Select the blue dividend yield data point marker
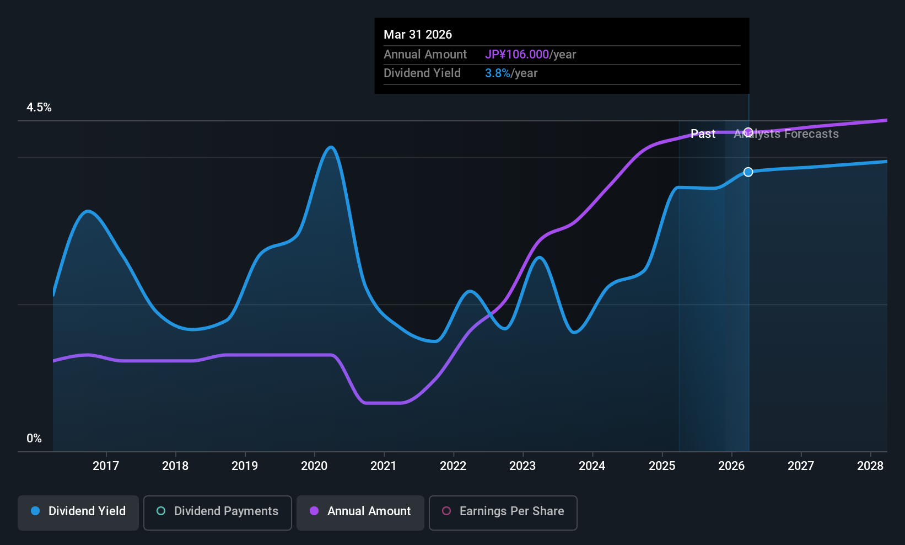 click(748, 172)
